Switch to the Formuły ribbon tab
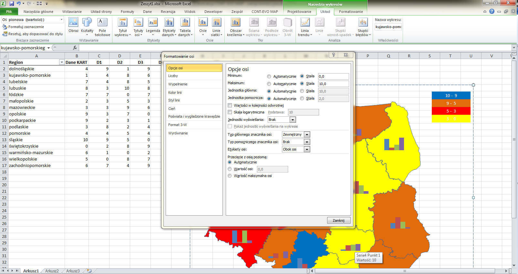 (x=127, y=12)
